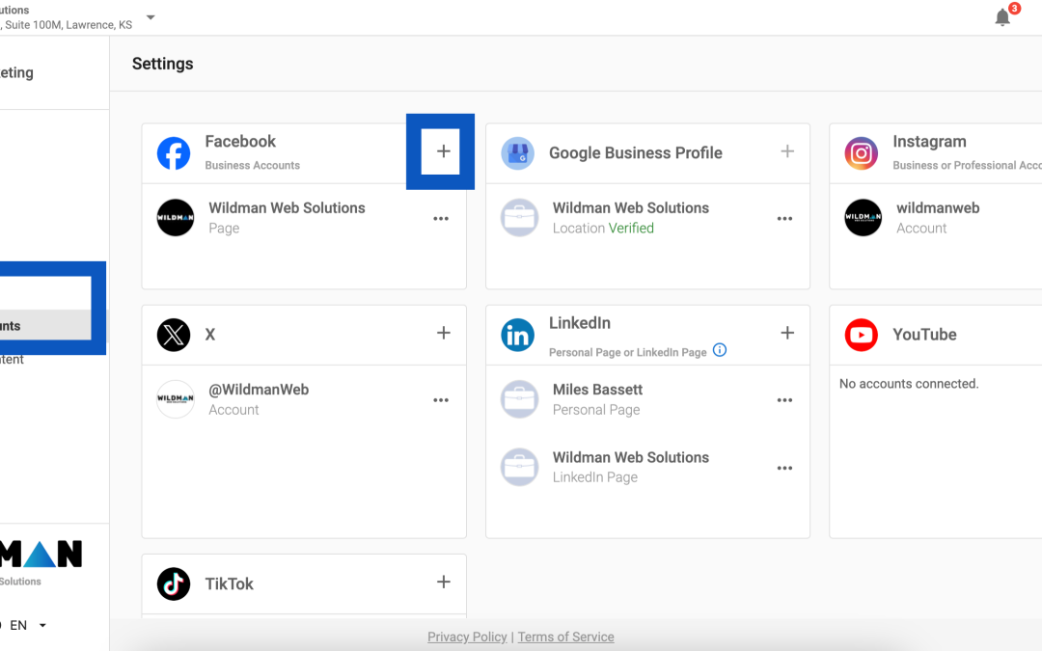The width and height of the screenshot is (1042, 651).
Task: Add a LinkedIn page with plus icon
Action: click(787, 333)
